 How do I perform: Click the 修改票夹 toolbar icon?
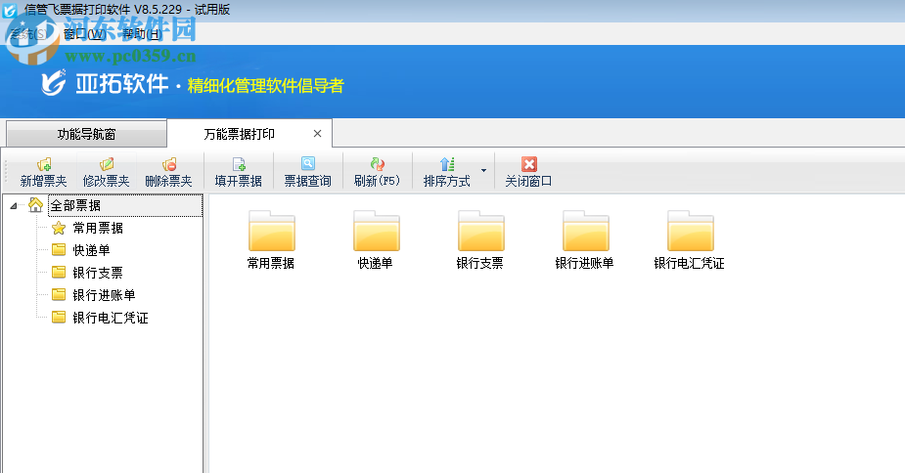(107, 164)
